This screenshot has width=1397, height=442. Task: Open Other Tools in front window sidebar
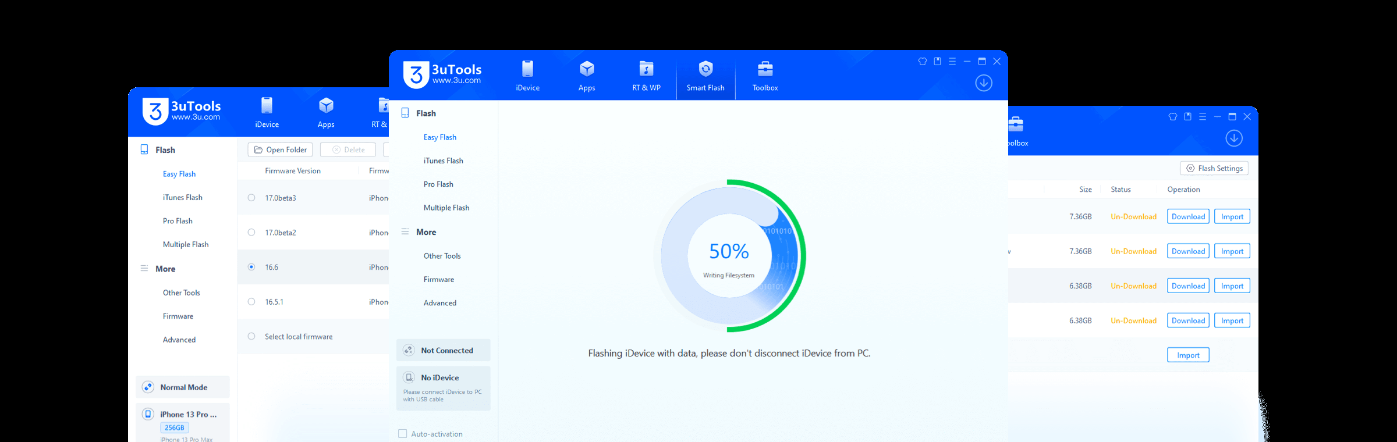pos(442,256)
